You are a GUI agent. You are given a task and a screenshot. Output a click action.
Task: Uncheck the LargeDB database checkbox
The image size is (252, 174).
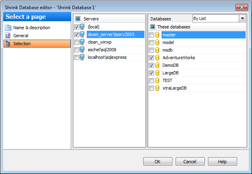(151, 73)
